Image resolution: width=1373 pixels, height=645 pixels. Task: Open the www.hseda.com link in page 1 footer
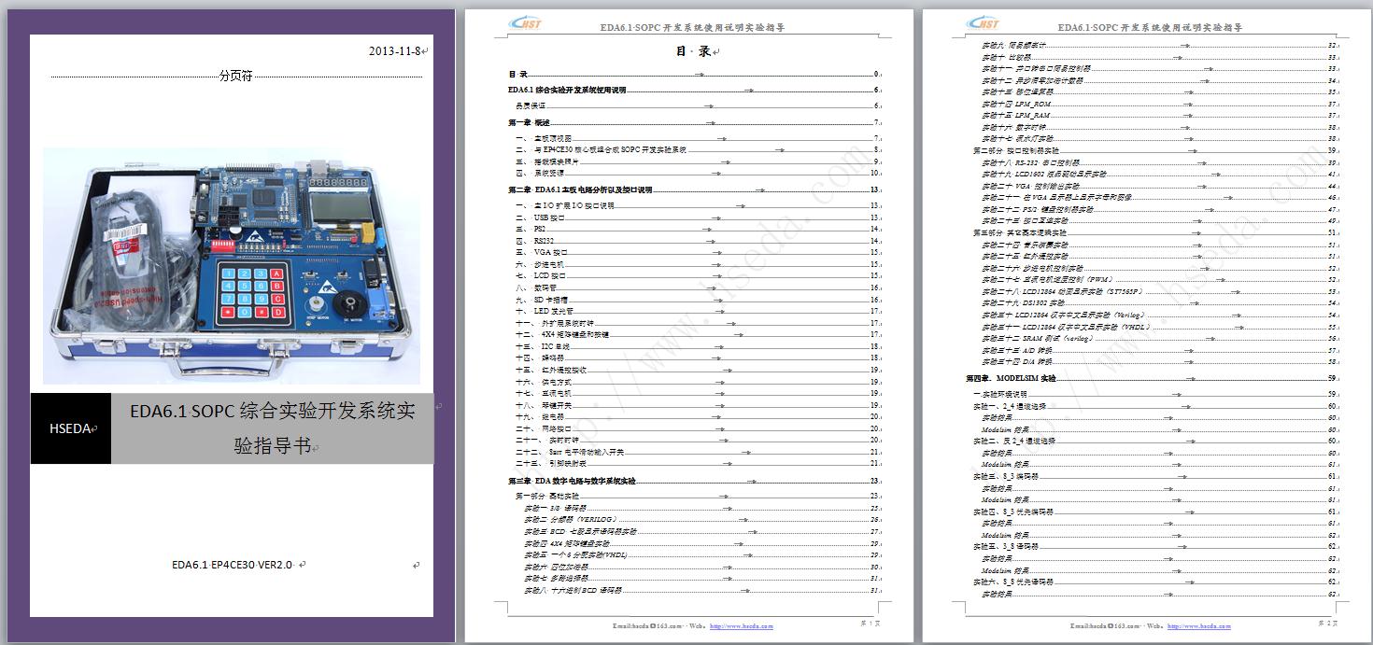click(x=742, y=626)
